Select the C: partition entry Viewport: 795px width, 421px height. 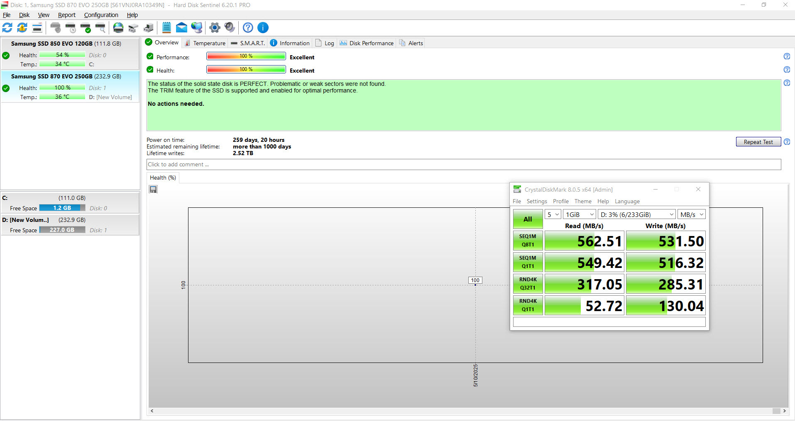click(x=70, y=203)
